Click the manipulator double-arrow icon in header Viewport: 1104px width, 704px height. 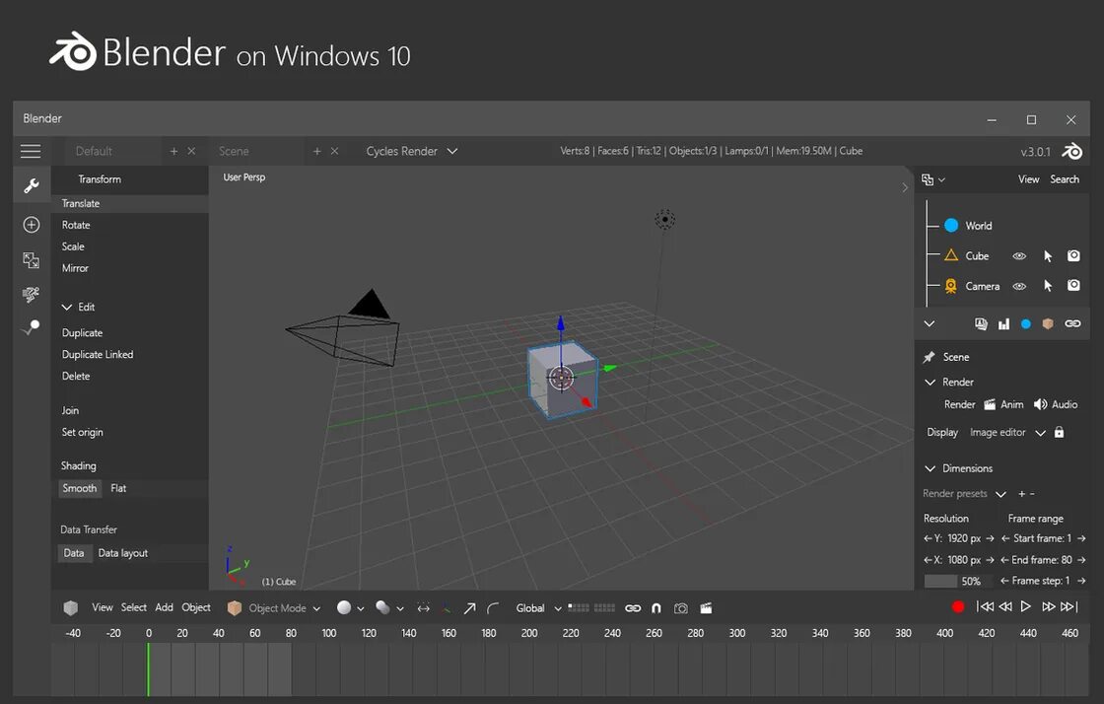click(423, 608)
